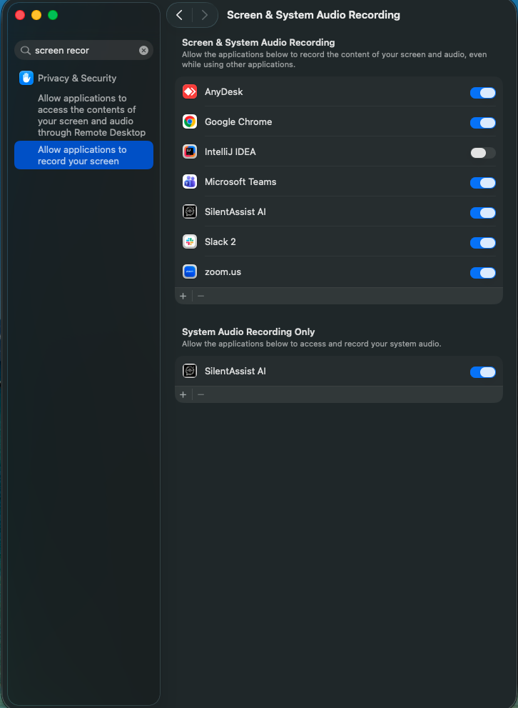Click the SilentAssist AI icon in the Screen & System Audio Recording list
Image resolution: width=518 pixels, height=708 pixels.
pos(190,211)
